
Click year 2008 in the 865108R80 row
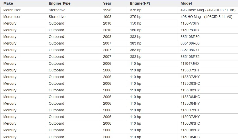[x=107, y=37]
